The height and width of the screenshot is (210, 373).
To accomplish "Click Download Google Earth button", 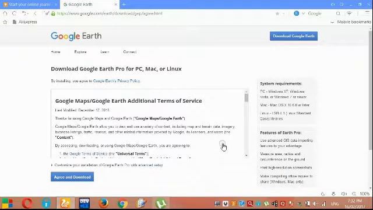I will 294,36.
